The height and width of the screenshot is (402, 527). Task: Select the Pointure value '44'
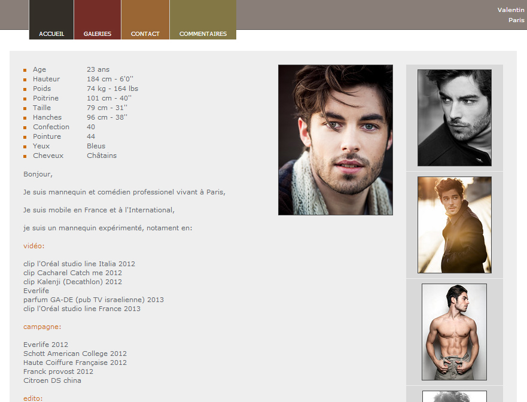91,136
